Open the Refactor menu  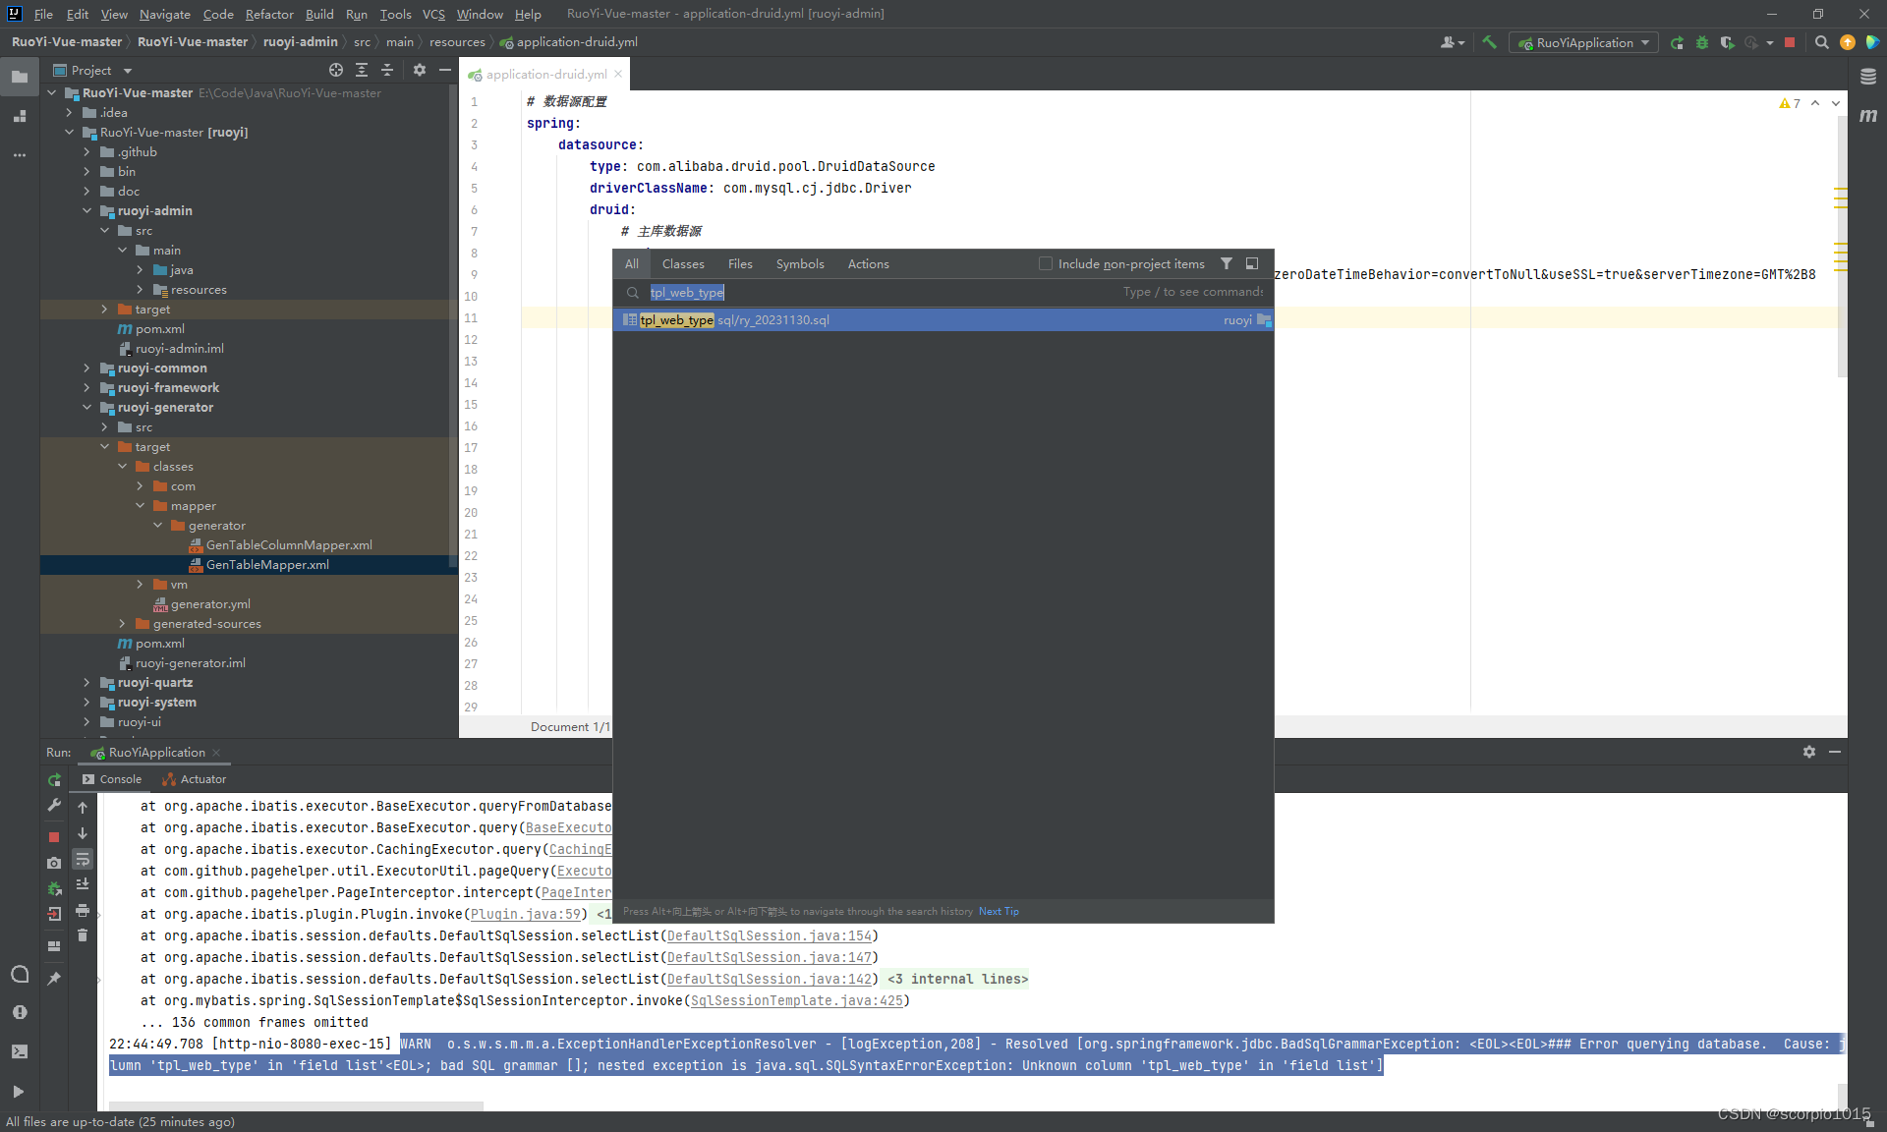point(269,14)
